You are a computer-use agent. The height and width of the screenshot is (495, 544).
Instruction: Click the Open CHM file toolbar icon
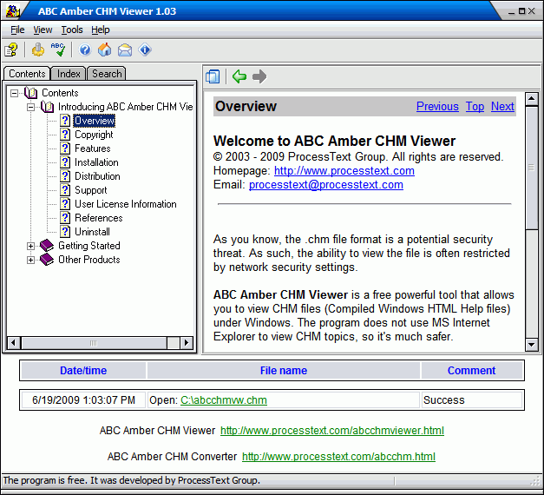[x=11, y=49]
